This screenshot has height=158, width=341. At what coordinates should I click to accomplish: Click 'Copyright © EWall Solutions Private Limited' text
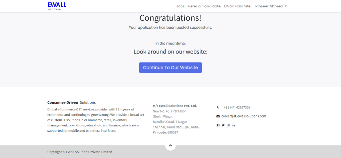point(80,152)
